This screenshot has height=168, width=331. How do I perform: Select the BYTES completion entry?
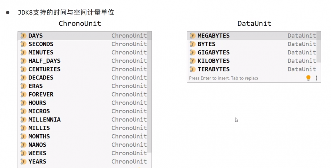[x=252, y=44]
